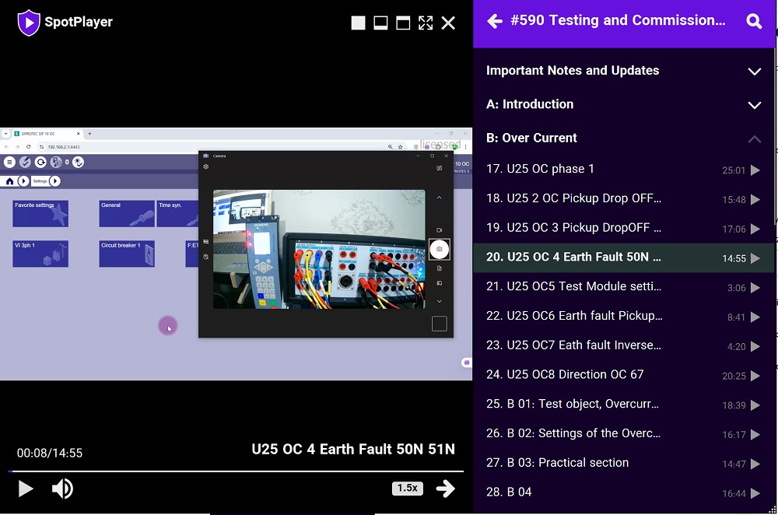Image resolution: width=778 pixels, height=515 pixels.
Task: Toggle fullscreen with the expand arrows icon
Action: coord(426,23)
